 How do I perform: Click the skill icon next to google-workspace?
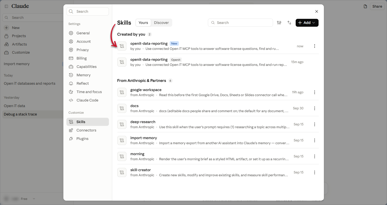pos(122,92)
